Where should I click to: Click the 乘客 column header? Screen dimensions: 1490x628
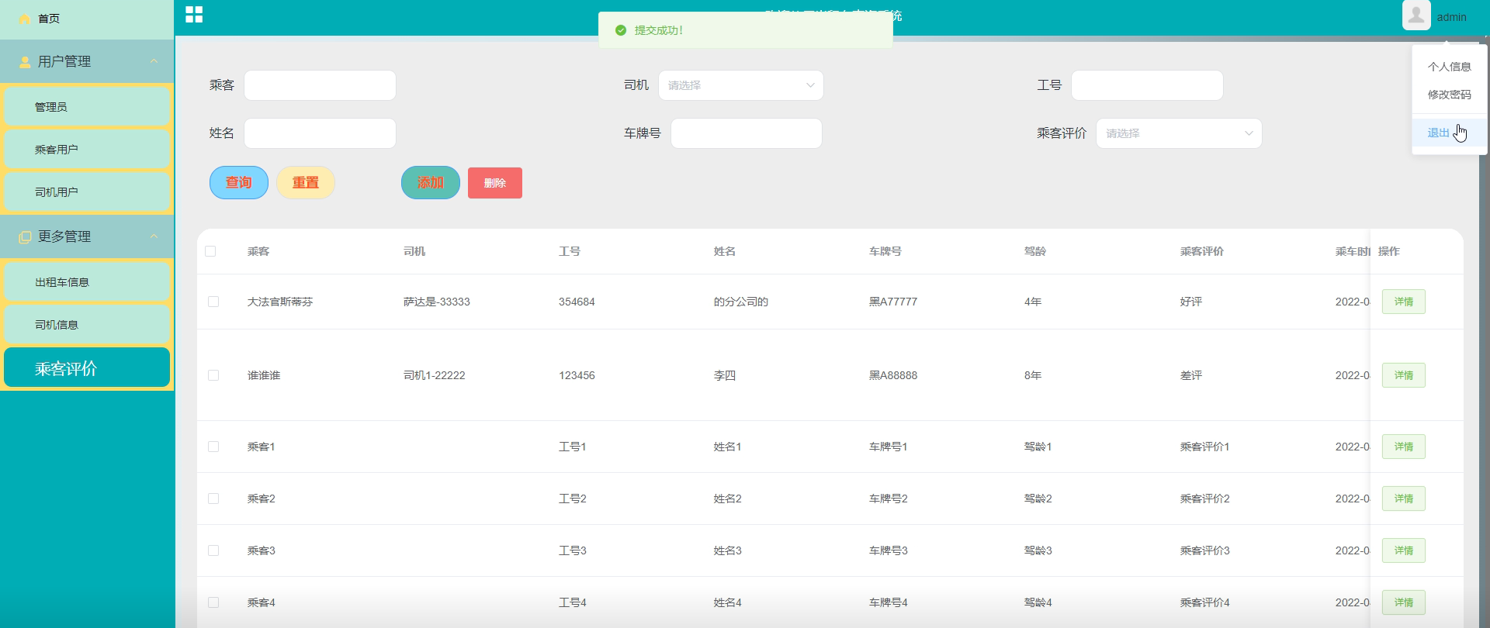pos(258,251)
